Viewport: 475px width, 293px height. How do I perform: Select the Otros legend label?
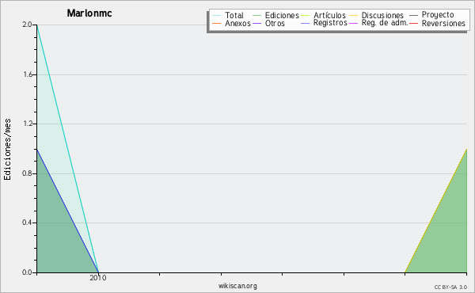[275, 23]
